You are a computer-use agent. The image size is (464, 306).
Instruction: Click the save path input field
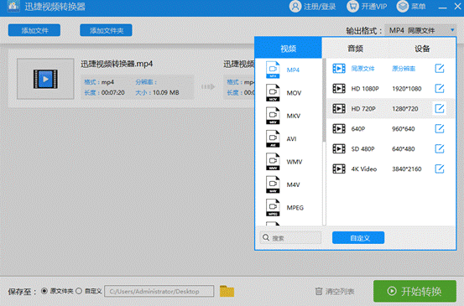159,291
